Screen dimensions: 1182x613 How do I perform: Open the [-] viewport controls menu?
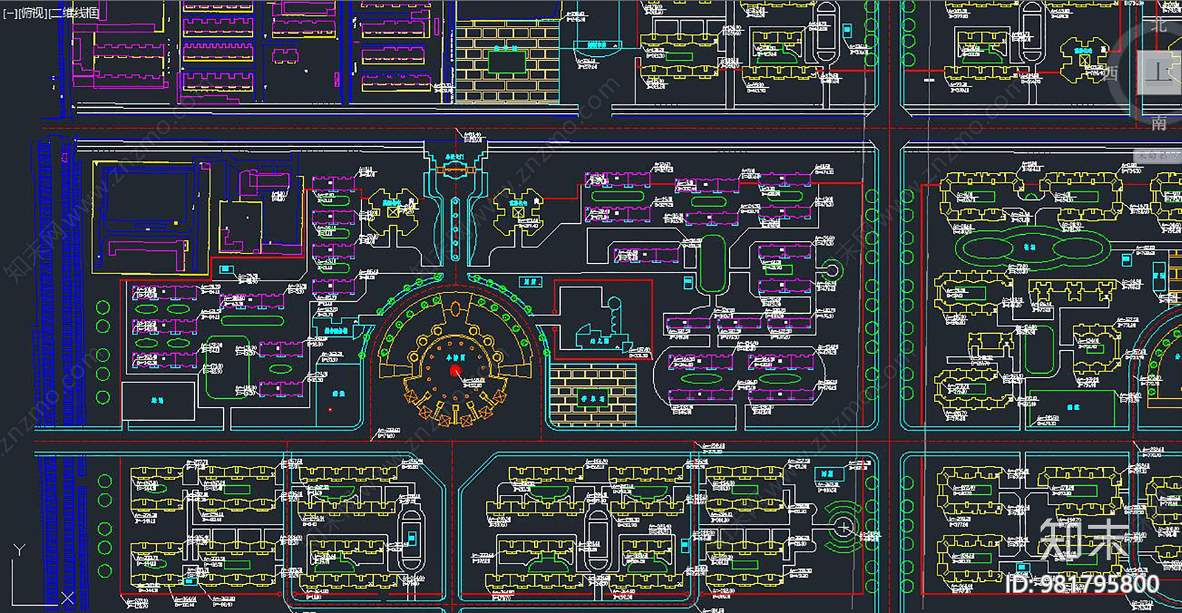(10, 13)
